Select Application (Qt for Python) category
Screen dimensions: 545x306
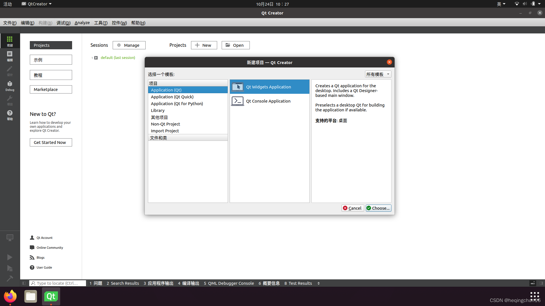pyautogui.click(x=188, y=103)
